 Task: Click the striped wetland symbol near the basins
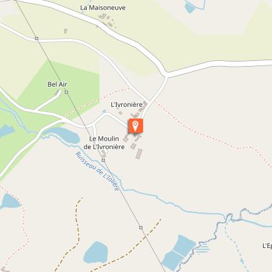(203, 248)
